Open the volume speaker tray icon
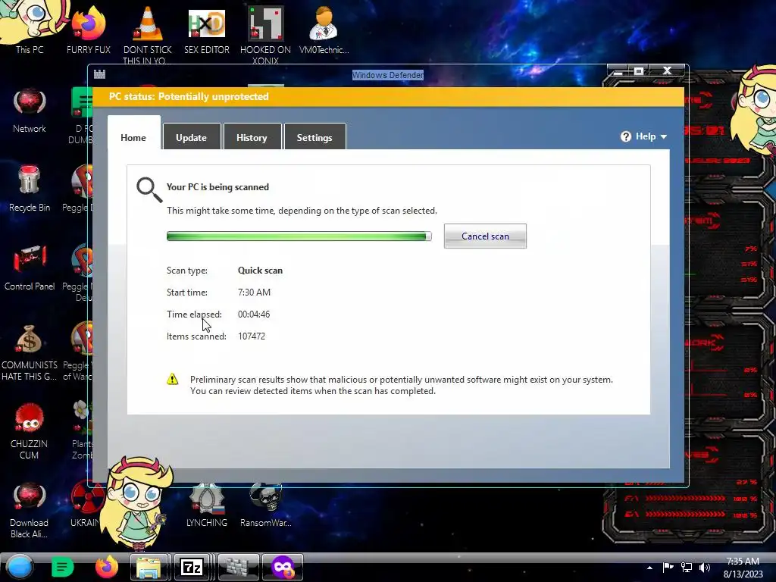776x582 pixels. click(x=705, y=567)
